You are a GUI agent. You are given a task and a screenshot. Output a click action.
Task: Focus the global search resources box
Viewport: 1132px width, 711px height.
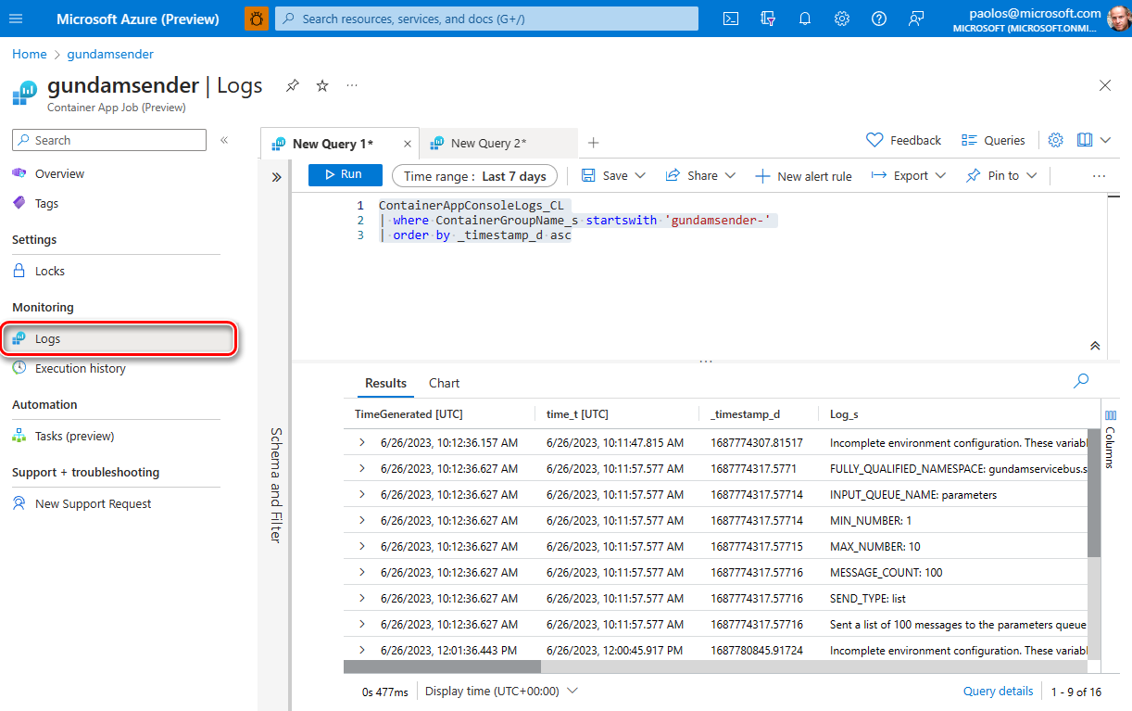486,19
